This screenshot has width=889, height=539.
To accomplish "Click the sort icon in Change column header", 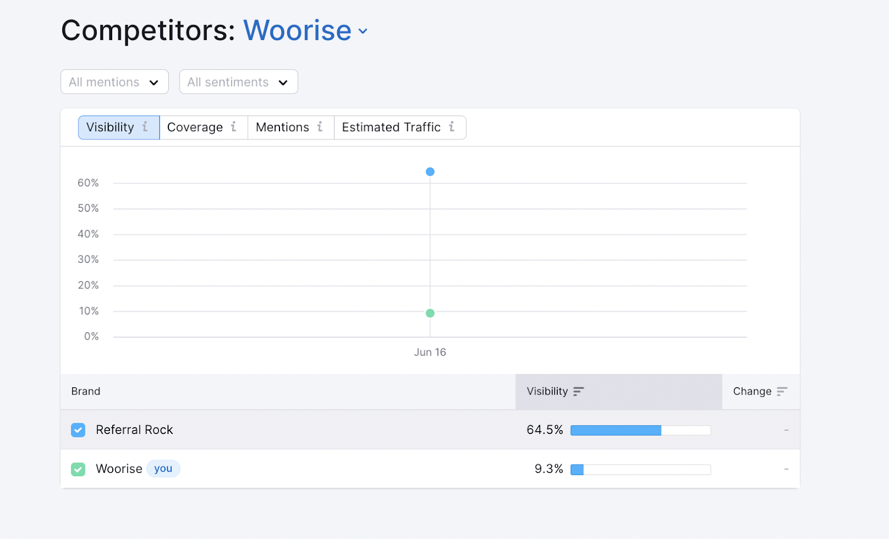I will pos(782,392).
